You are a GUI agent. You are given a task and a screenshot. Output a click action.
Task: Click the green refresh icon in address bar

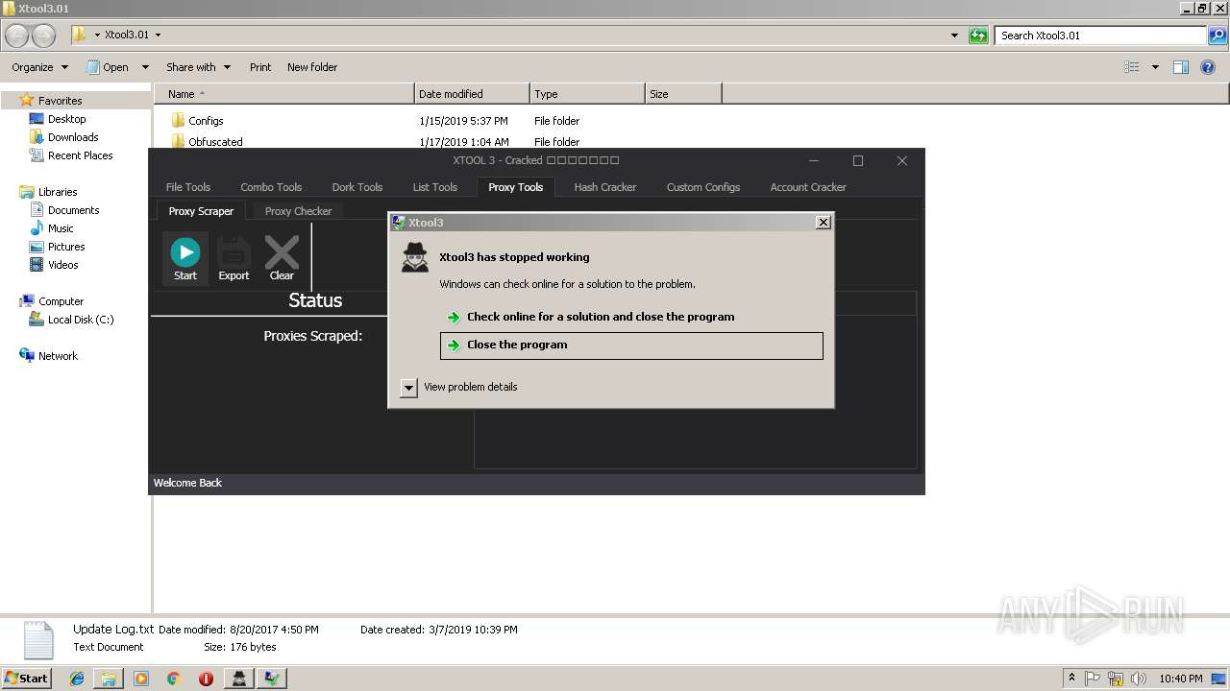pyautogui.click(x=978, y=36)
